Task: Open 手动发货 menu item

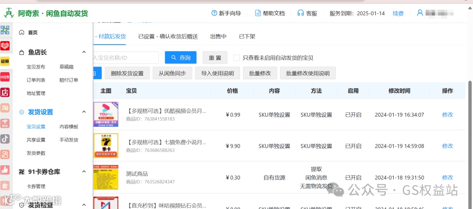Action: pyautogui.click(x=69, y=140)
